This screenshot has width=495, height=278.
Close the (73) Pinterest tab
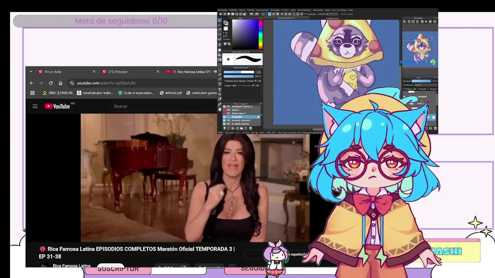[x=158, y=72]
